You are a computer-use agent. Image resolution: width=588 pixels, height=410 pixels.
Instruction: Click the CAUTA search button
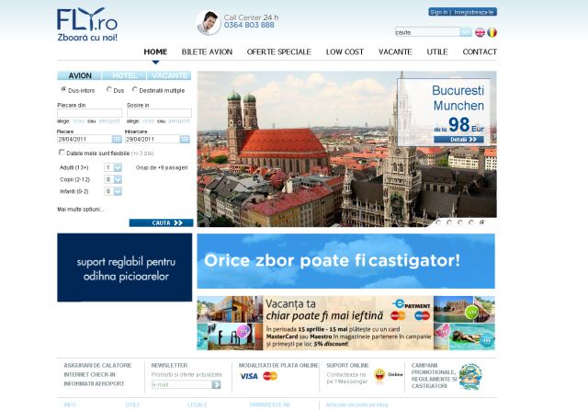point(161,222)
